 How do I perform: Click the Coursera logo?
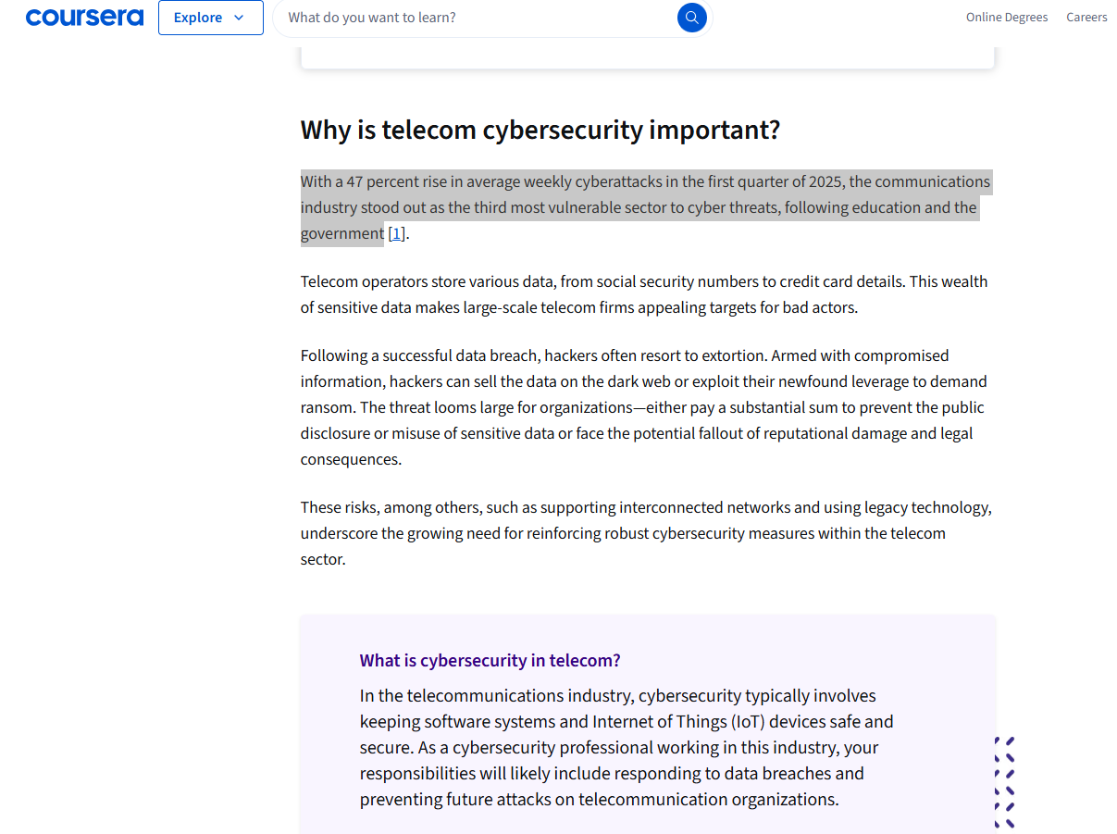pos(84,18)
